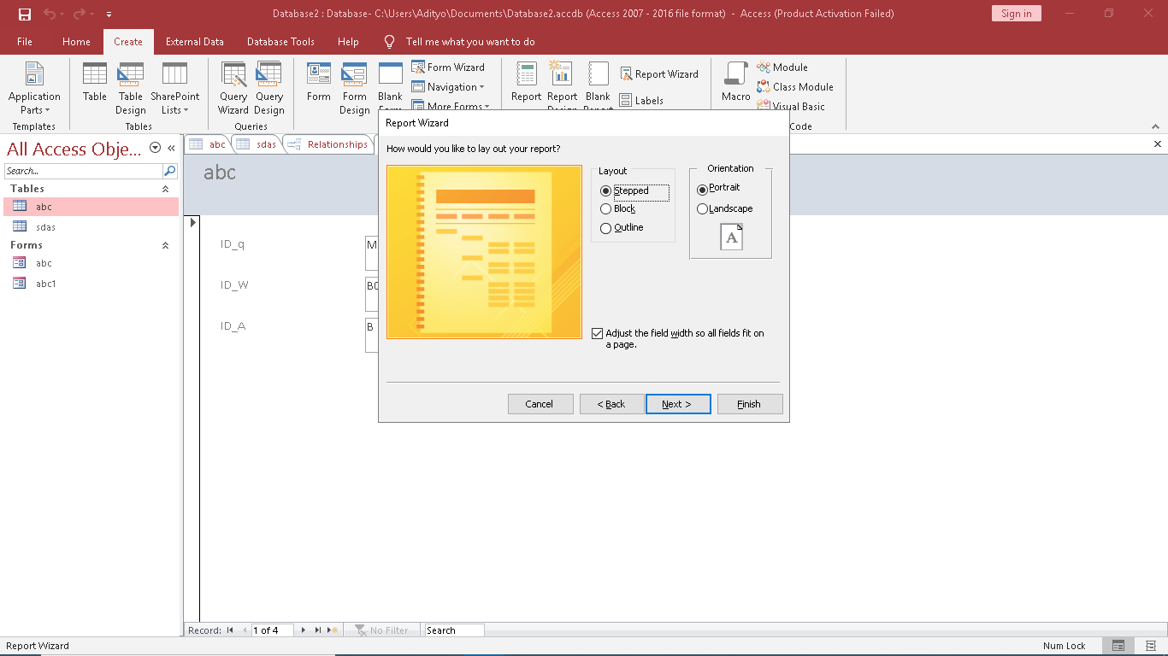
Task: Switch to the External Data tab
Action: click(194, 42)
